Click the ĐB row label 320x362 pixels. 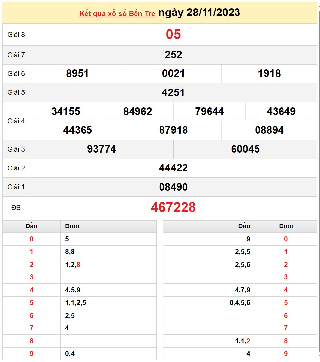[16, 208]
